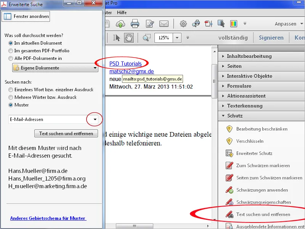
Task: Click the document horizontal scrollbar thumb
Action: pos(135,226)
